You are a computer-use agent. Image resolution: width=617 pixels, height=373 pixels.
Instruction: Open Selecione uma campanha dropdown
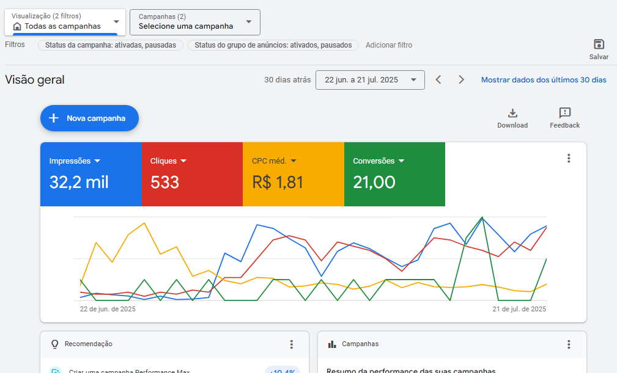pyautogui.click(x=195, y=22)
